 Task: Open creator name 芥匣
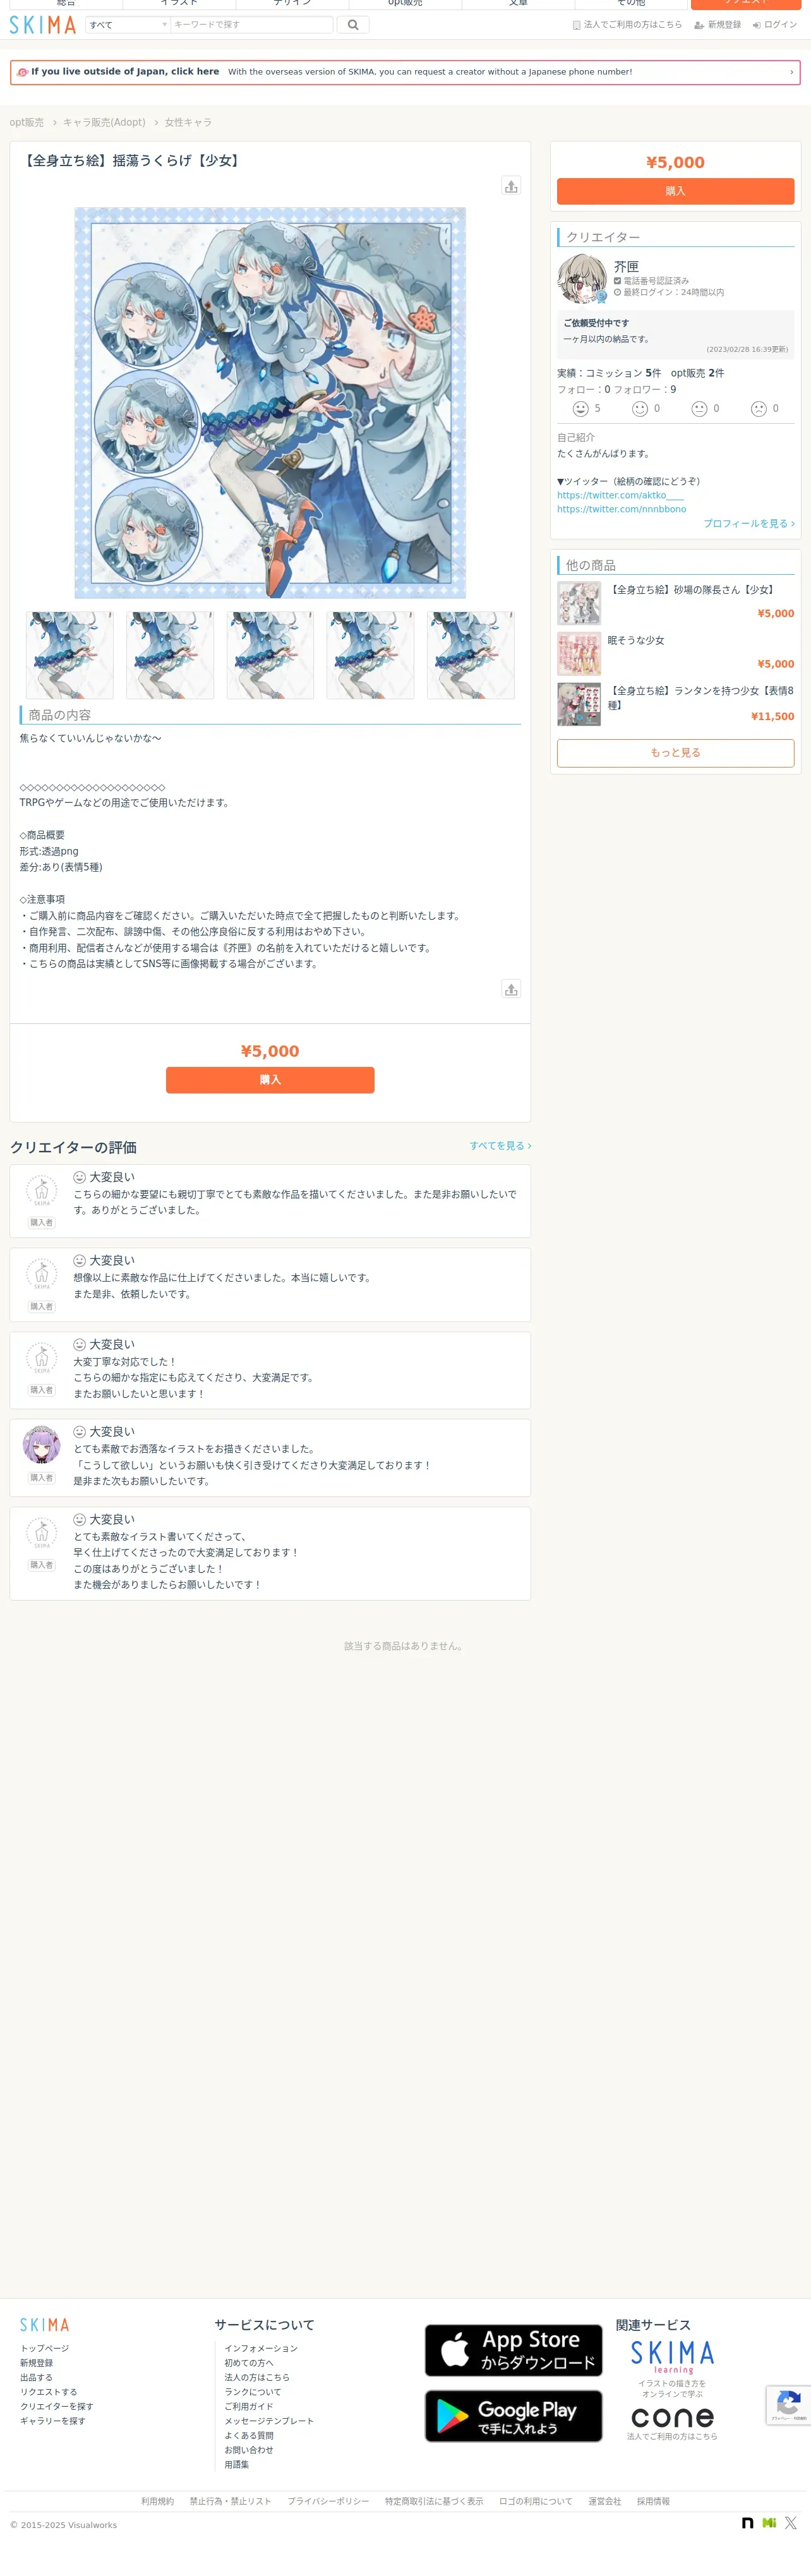[x=626, y=267]
